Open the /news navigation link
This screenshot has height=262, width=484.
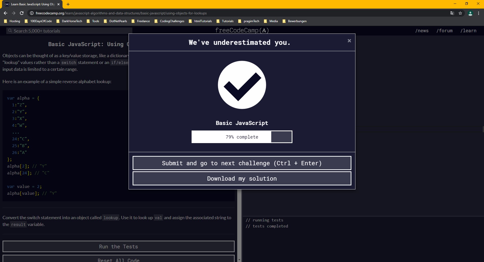[x=422, y=31]
